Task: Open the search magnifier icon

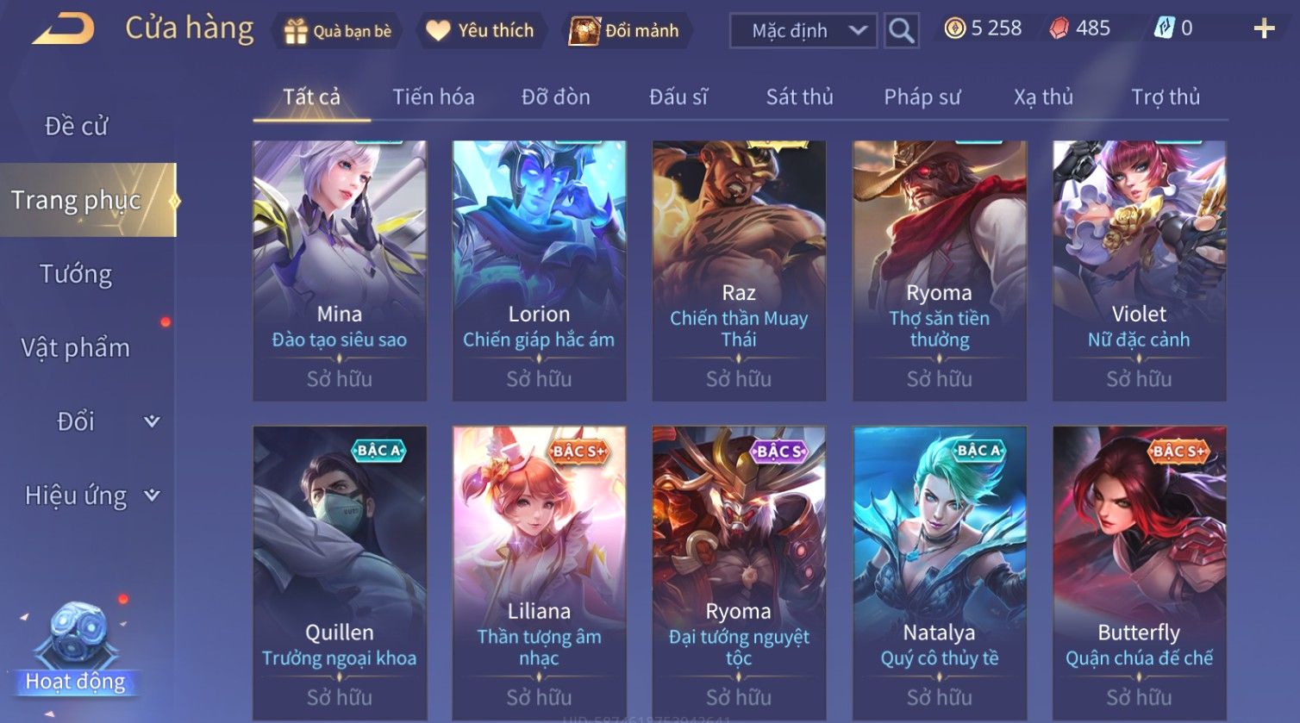Action: click(x=902, y=31)
